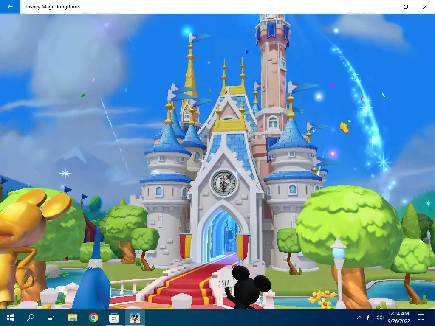435x326 pixels.
Task: Launch File Explorer from taskbar
Action: tap(72, 318)
